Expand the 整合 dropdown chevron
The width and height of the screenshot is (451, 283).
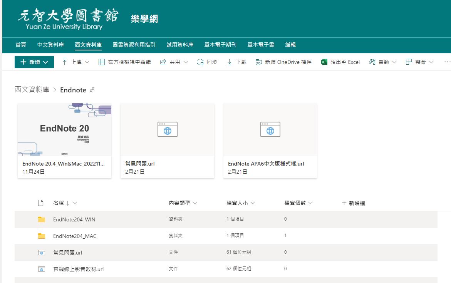pos(431,62)
